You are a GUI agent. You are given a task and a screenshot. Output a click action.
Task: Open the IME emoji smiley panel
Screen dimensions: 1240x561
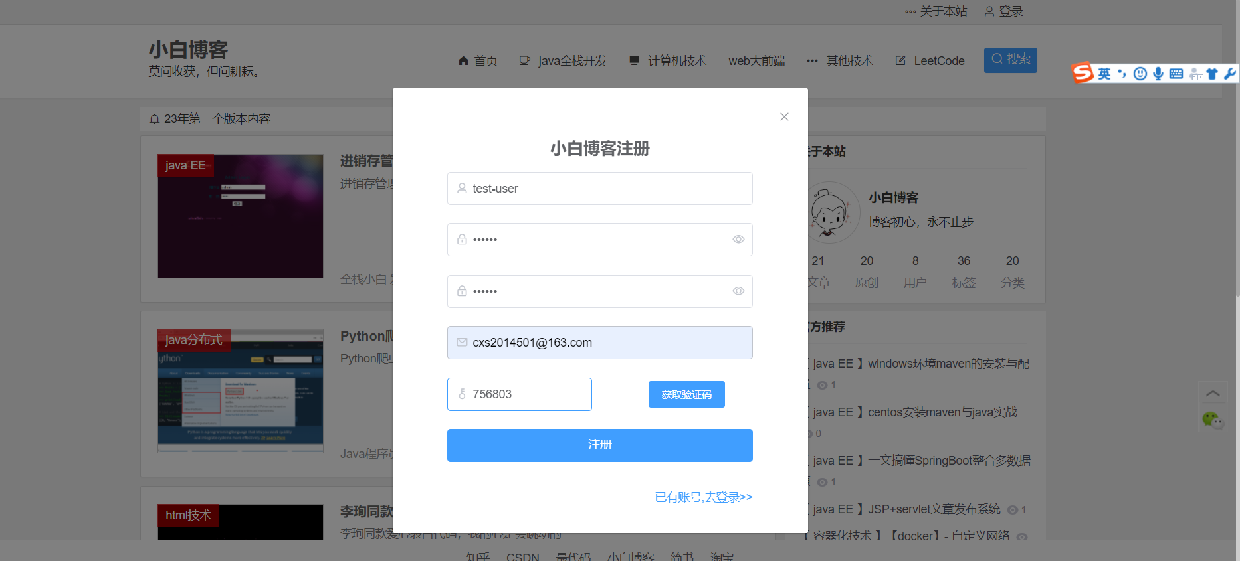[1140, 74]
